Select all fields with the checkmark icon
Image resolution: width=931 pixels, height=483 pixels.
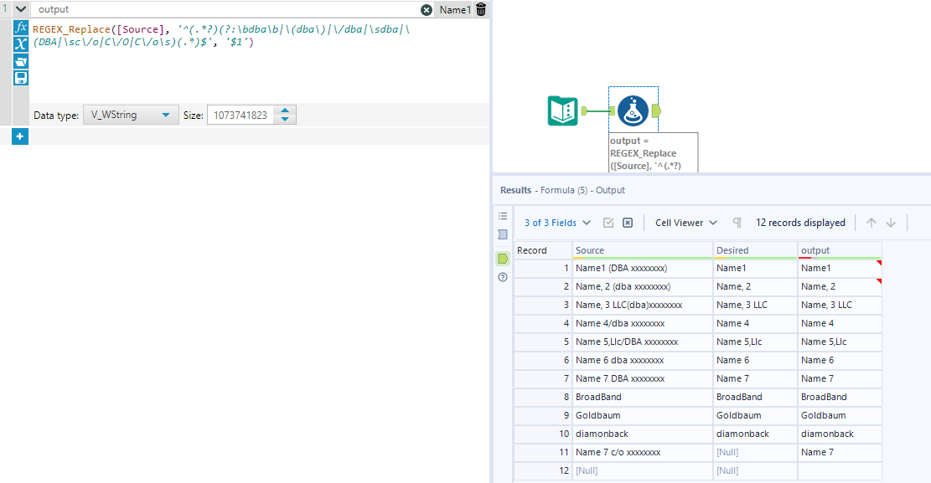608,222
